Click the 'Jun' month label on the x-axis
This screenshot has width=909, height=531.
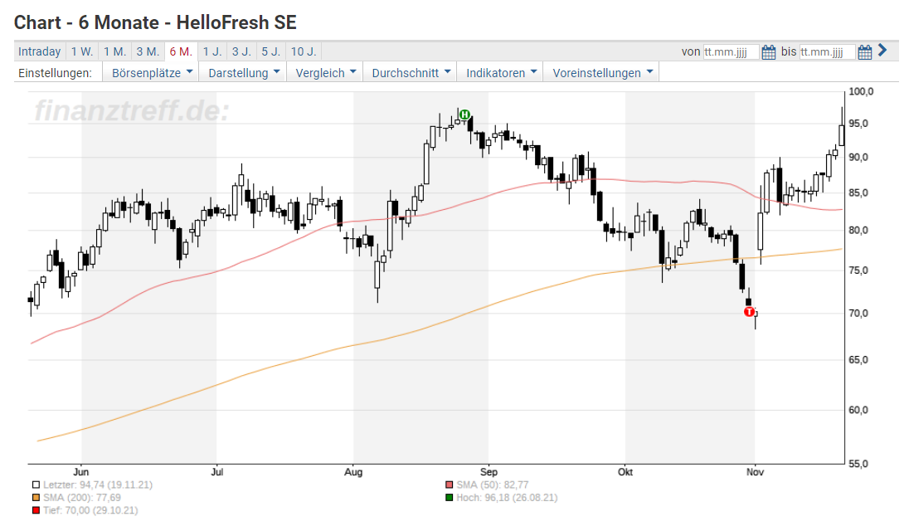pos(81,472)
